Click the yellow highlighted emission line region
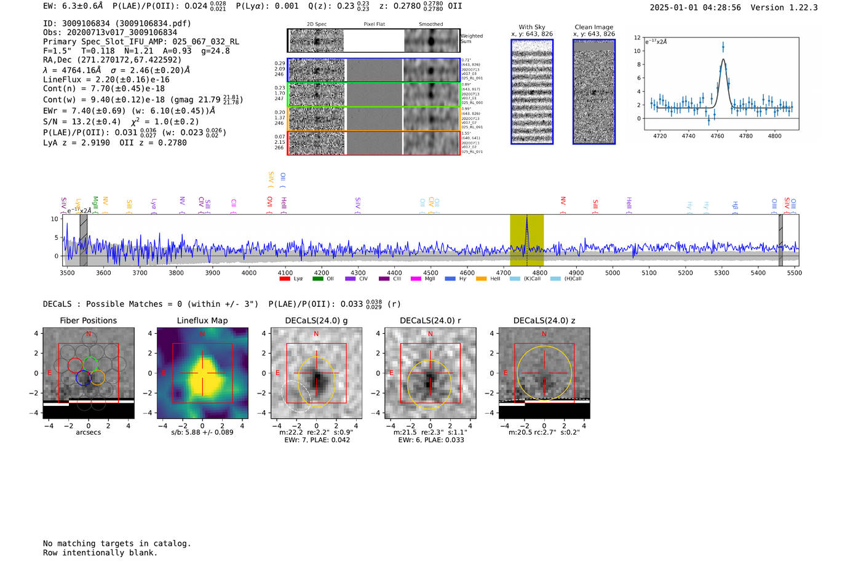The width and height of the screenshot is (861, 586). [527, 240]
